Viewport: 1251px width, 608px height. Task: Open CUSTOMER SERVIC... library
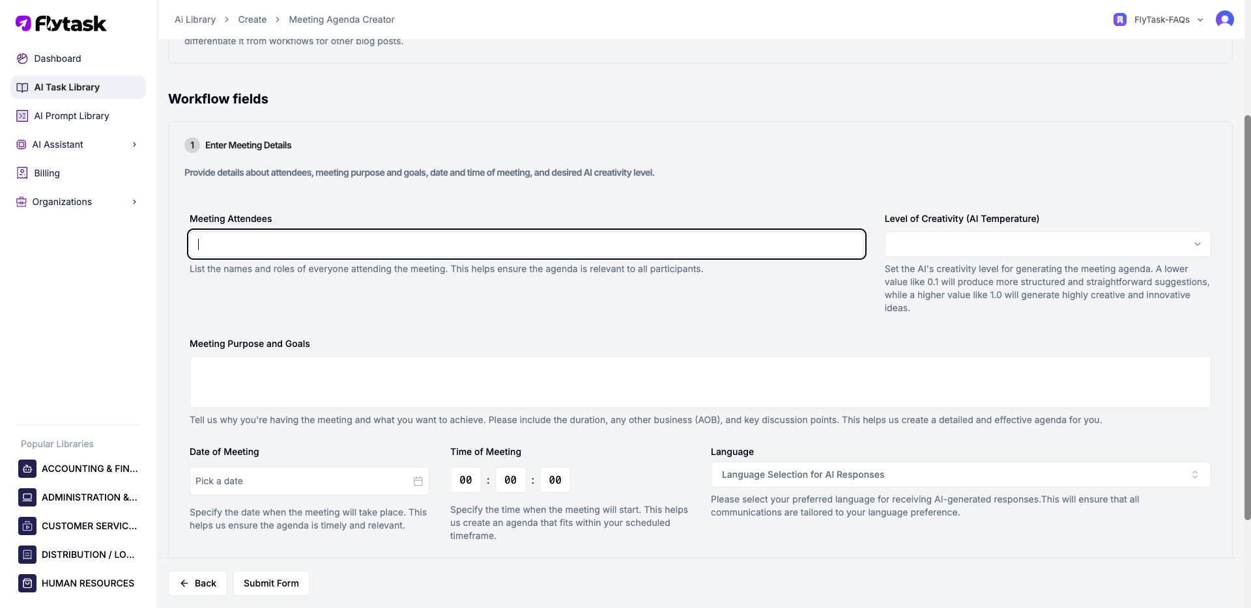click(x=78, y=526)
